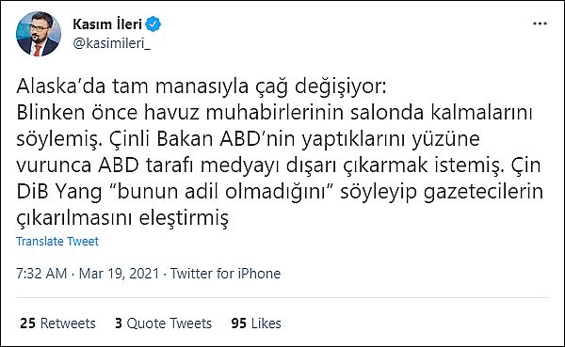Open the Kasım İleri display name
The width and height of the screenshot is (565, 347).
coord(107,24)
